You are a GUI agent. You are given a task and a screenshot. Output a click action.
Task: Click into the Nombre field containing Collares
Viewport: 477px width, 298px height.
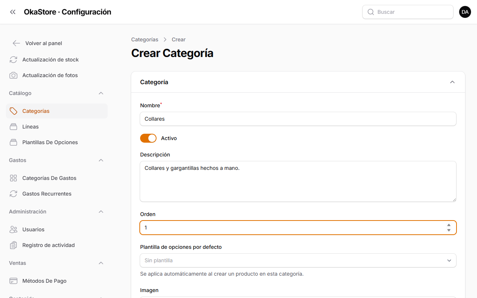coord(298,119)
